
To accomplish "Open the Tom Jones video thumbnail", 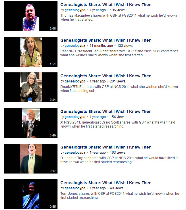I will 31,194.
